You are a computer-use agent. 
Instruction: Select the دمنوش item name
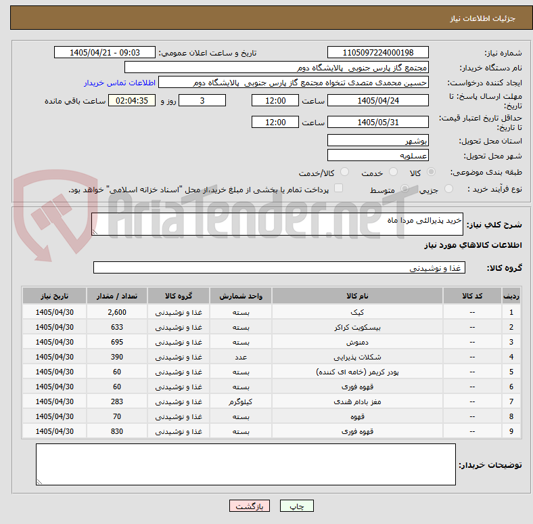357,342
